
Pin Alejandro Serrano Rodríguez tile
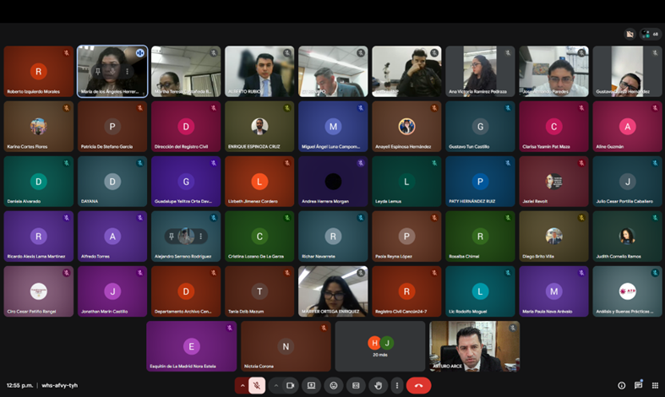coord(172,237)
